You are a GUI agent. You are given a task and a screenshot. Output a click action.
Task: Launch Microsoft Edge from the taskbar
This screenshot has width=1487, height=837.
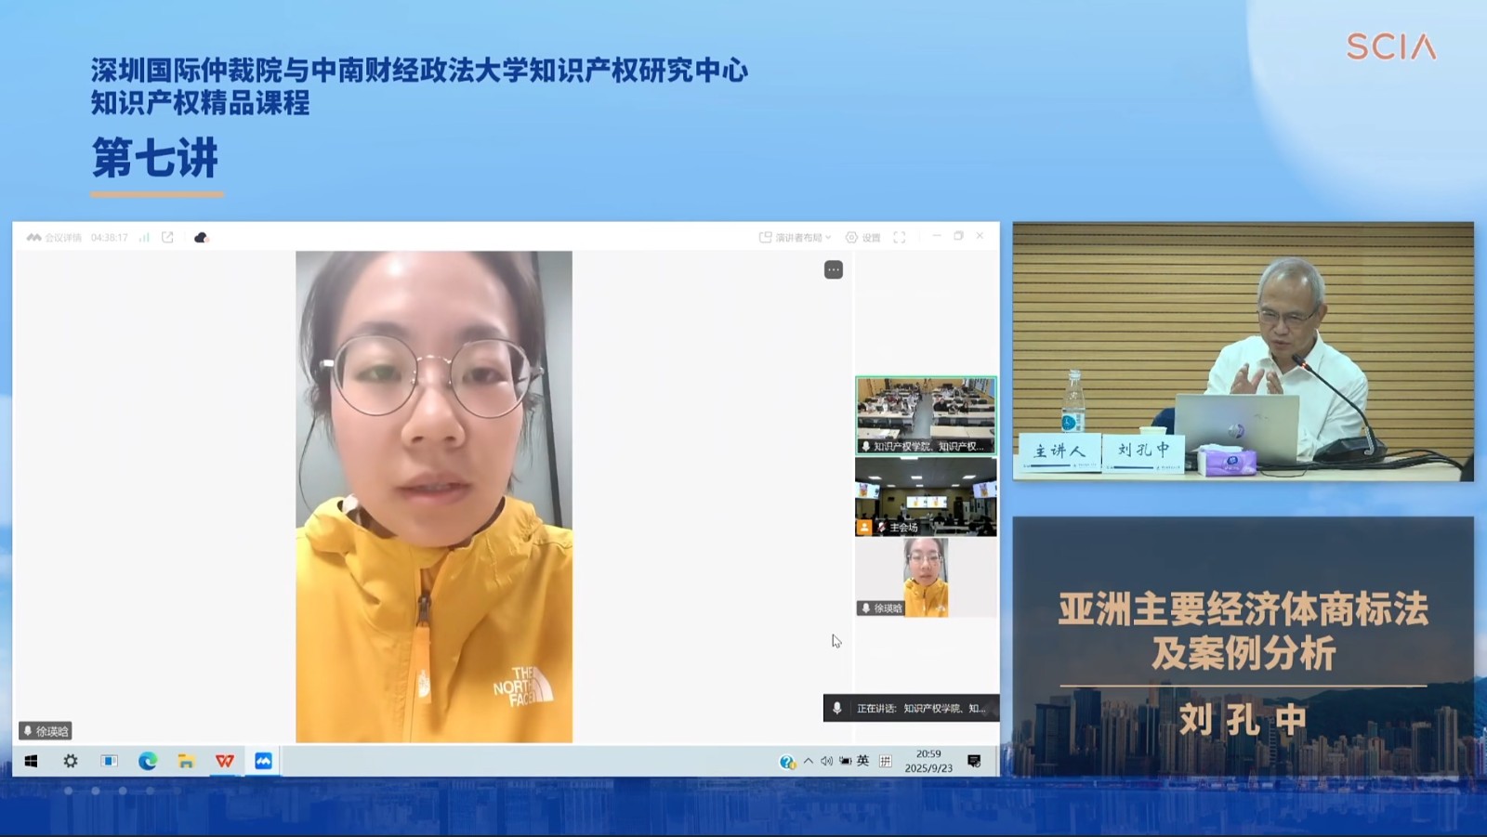(x=148, y=760)
